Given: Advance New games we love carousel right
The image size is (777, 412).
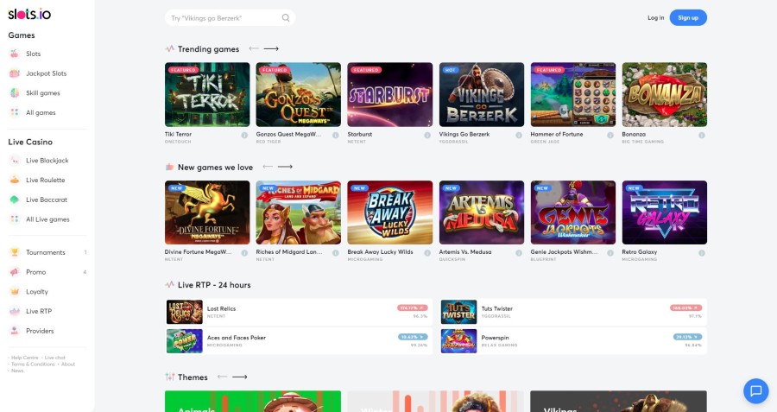Looking at the screenshot, I should click(x=285, y=167).
